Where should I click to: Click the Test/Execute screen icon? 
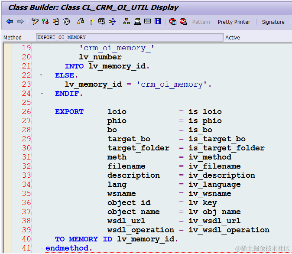pos(101,22)
